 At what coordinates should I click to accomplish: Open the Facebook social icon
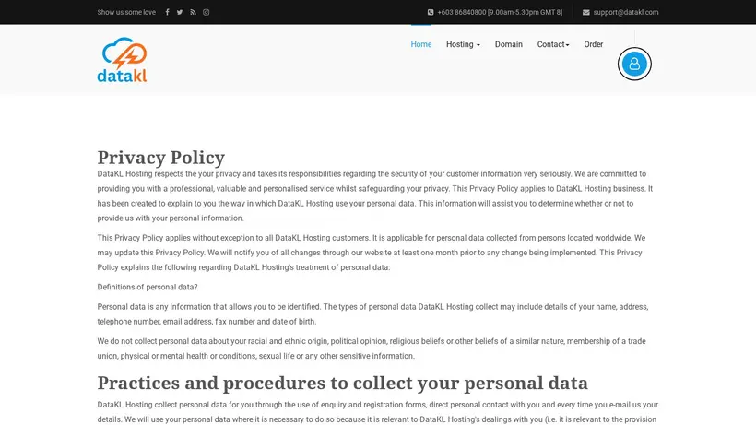(x=167, y=12)
